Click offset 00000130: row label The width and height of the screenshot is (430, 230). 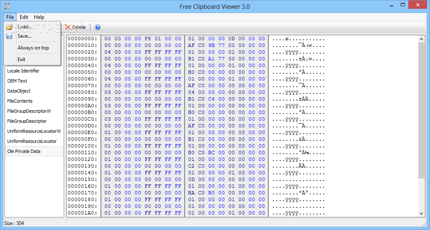coord(82,166)
